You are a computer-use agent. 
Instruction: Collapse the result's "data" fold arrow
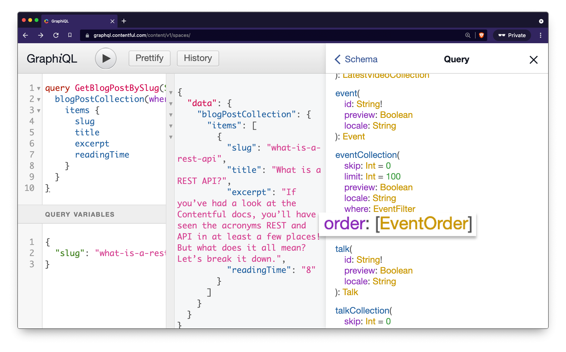tap(171, 104)
